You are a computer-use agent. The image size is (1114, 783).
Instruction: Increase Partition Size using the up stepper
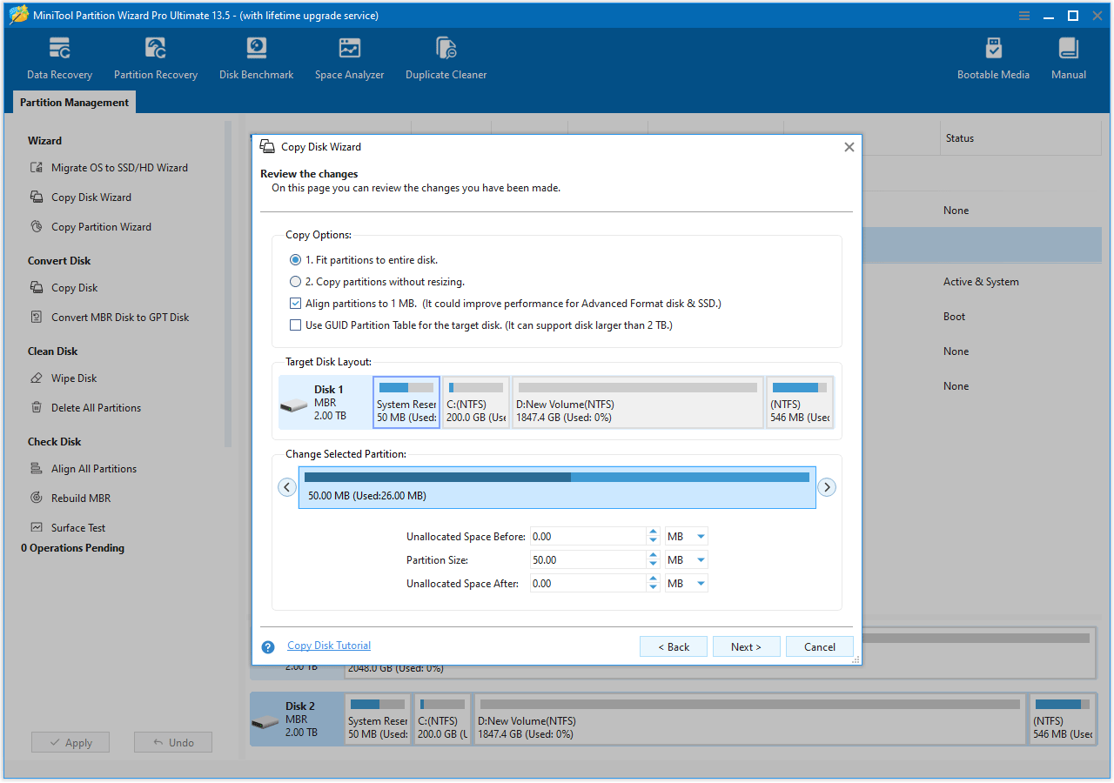click(x=653, y=555)
